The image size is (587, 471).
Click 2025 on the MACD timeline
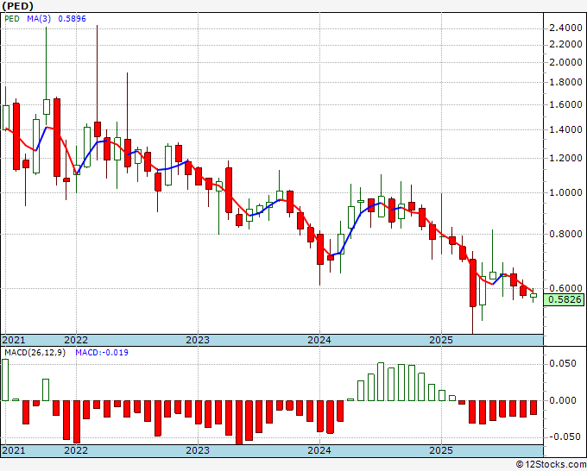(x=441, y=450)
